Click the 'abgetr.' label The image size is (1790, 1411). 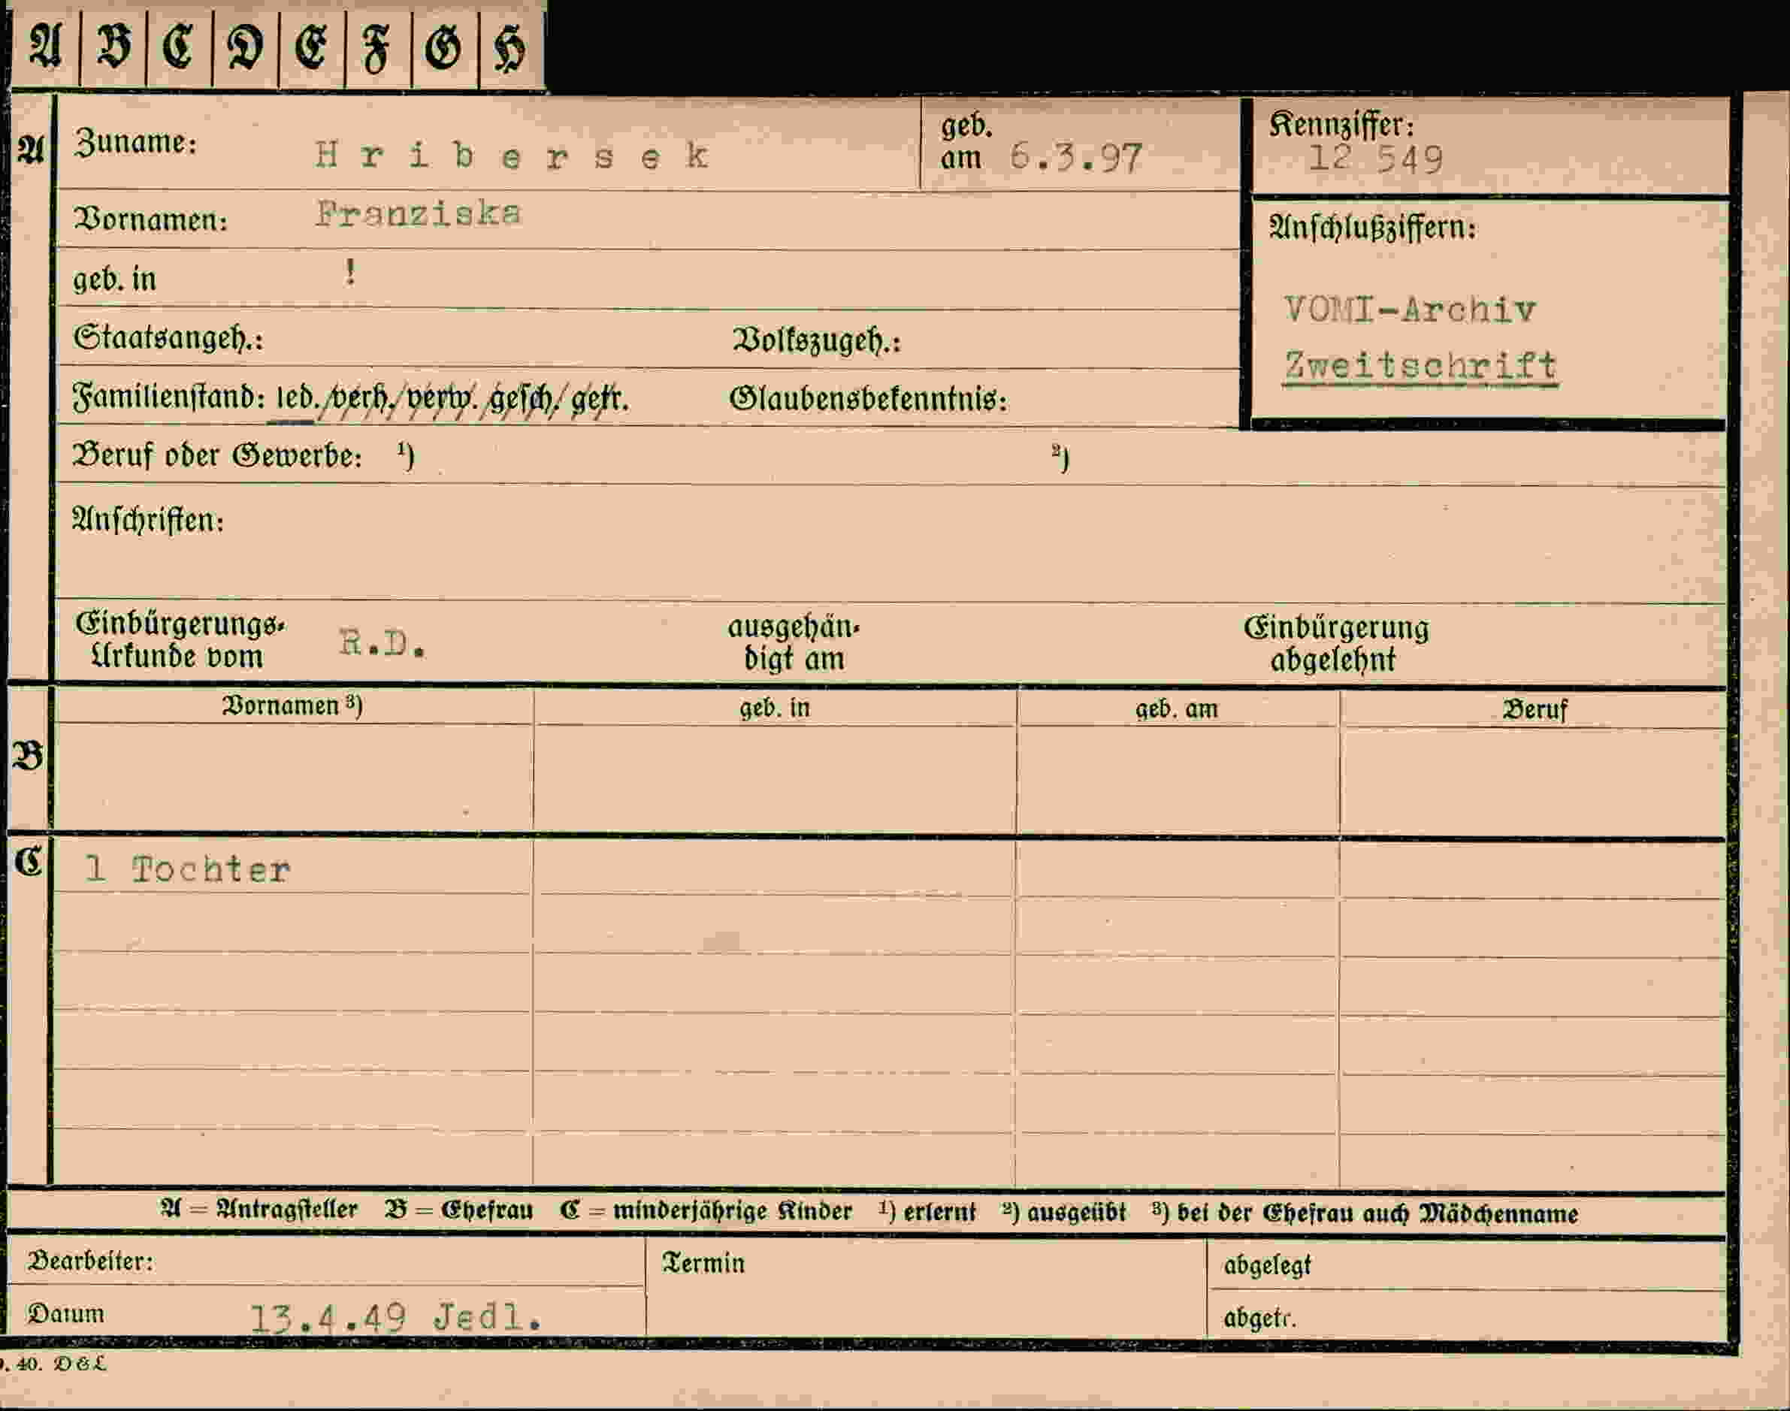[x=1259, y=1318]
